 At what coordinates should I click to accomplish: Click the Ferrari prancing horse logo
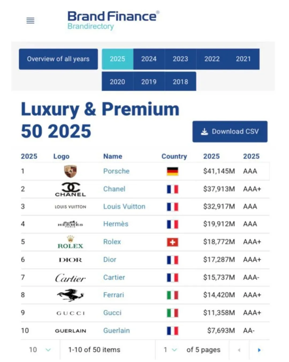point(70,295)
